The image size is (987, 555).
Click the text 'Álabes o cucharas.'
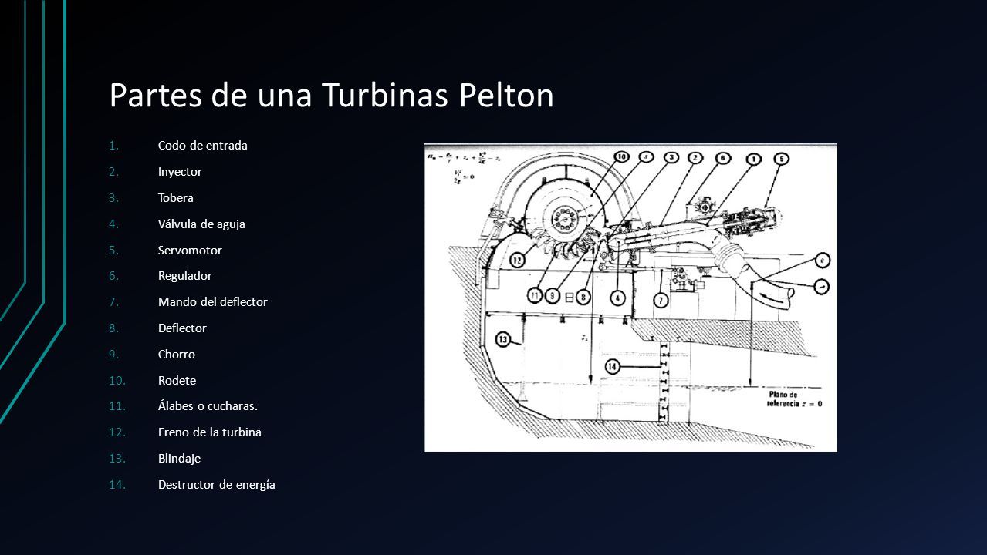point(208,406)
